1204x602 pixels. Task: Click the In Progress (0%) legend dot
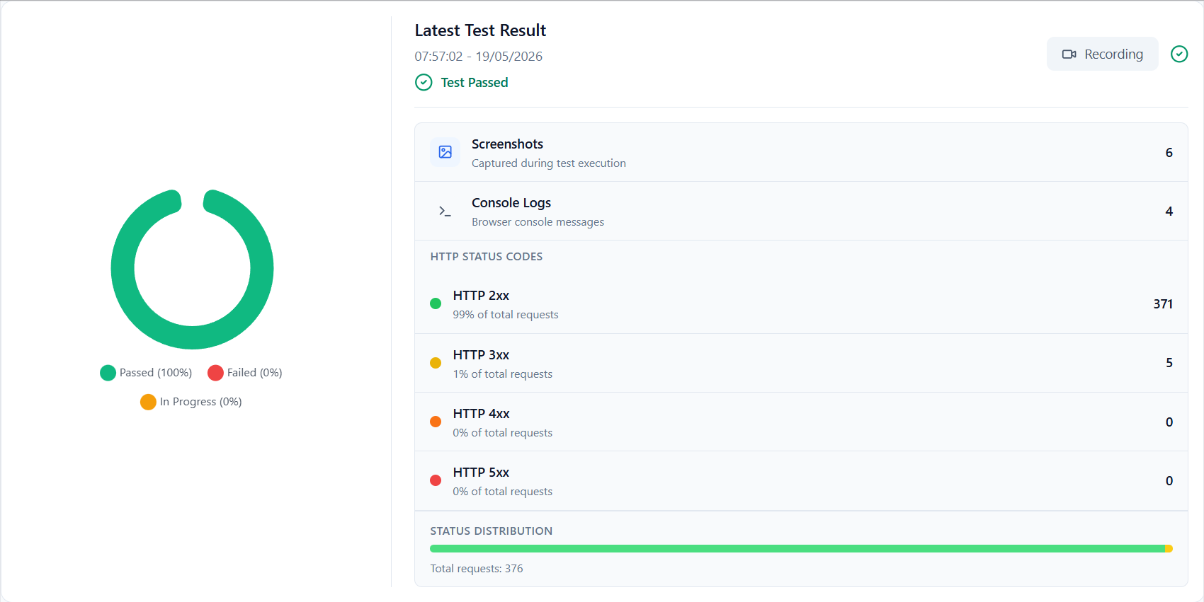click(148, 402)
